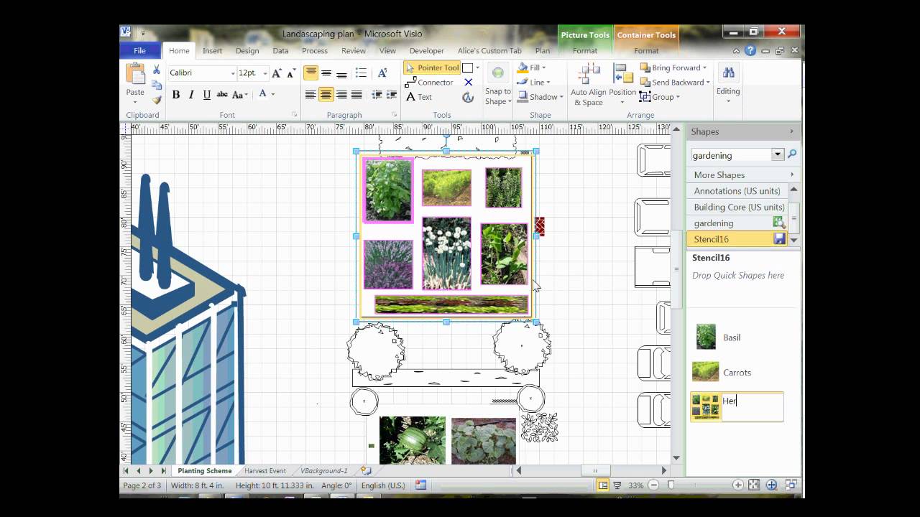The height and width of the screenshot is (517, 920).
Task: Insert a new page tab icon
Action: point(366,471)
